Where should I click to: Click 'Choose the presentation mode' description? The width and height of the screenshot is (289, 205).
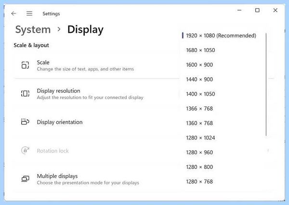point(88,183)
